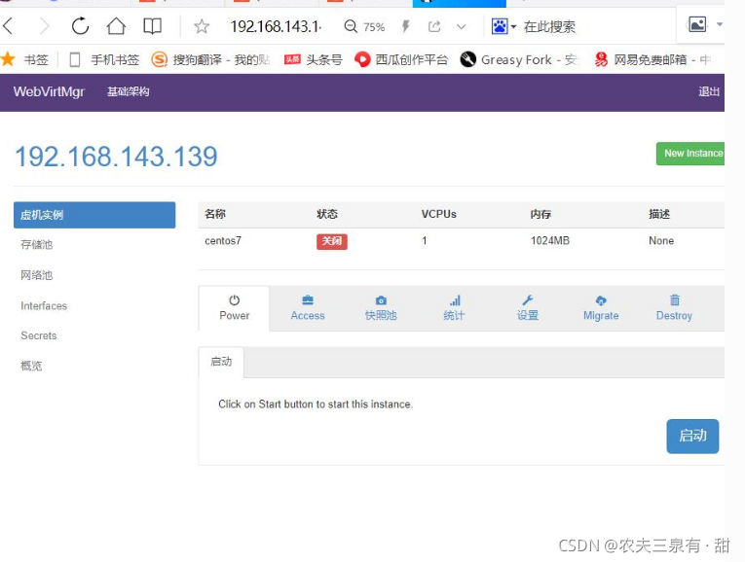Switch to the 统计 statistics tab
This screenshot has height=562, width=745.
pos(454,308)
